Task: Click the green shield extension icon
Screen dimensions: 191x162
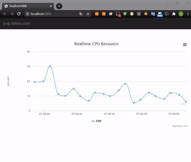Action: 125,14
